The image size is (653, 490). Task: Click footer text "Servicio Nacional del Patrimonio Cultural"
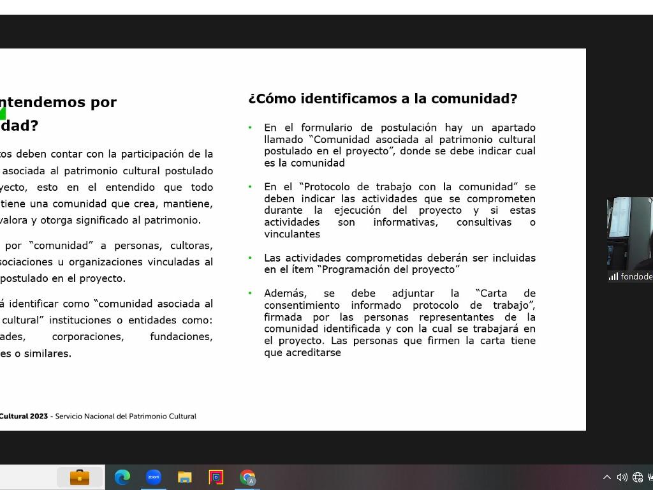coord(126,416)
